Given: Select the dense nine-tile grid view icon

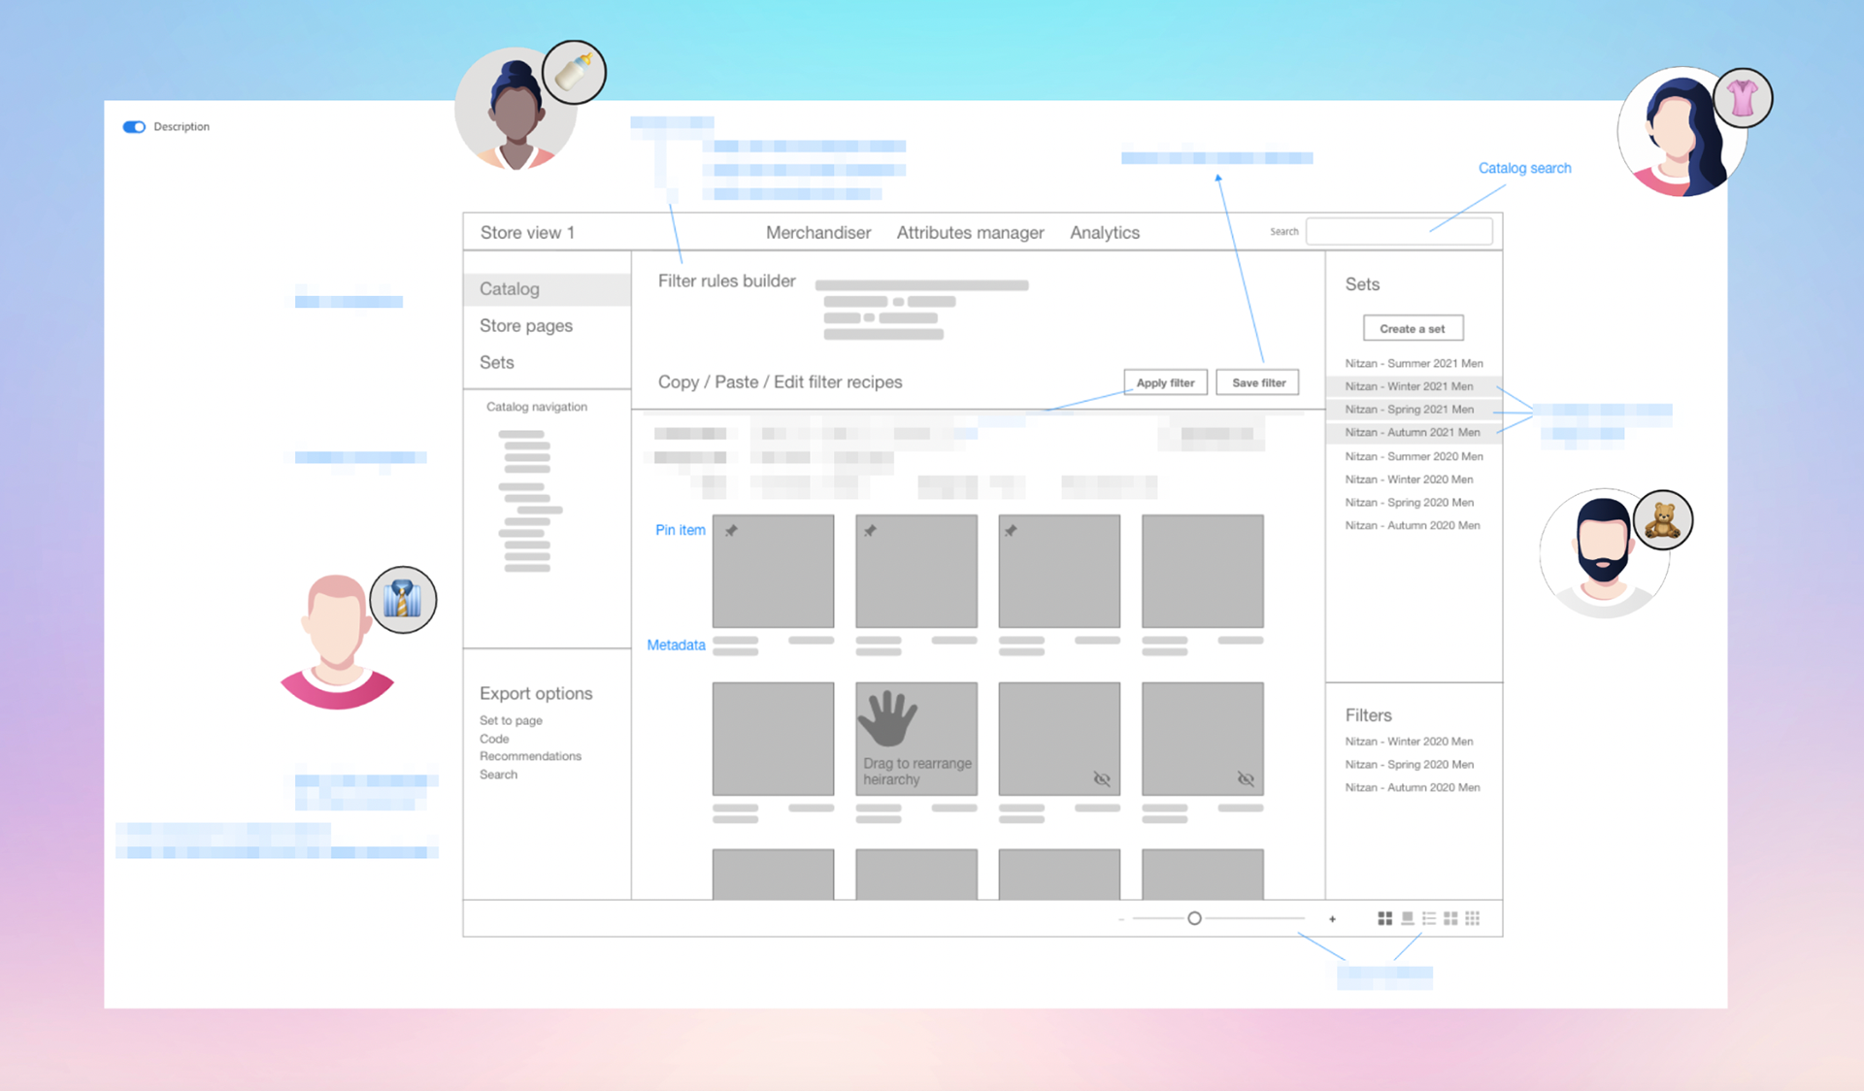Looking at the screenshot, I should point(1473,918).
